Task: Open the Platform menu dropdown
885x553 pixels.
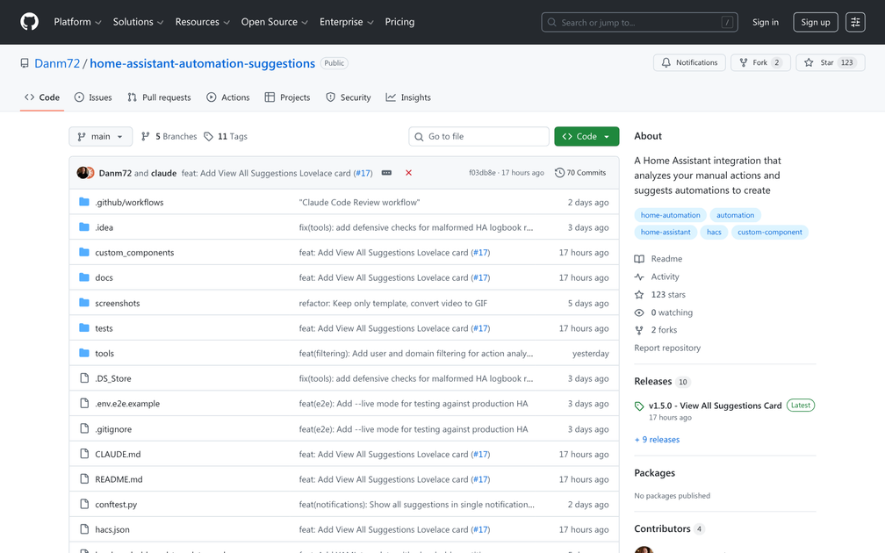Action: coord(77,21)
